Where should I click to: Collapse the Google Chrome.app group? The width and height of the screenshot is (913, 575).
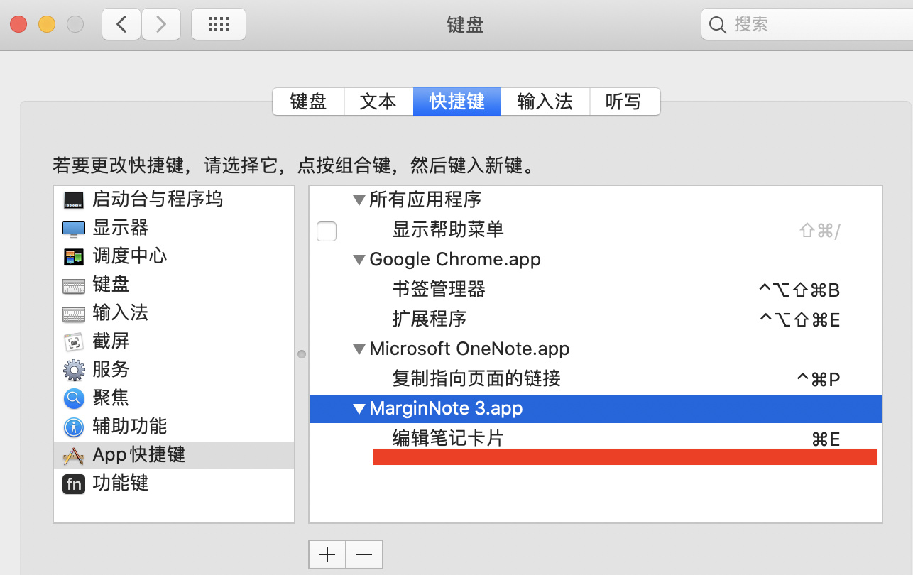(359, 260)
